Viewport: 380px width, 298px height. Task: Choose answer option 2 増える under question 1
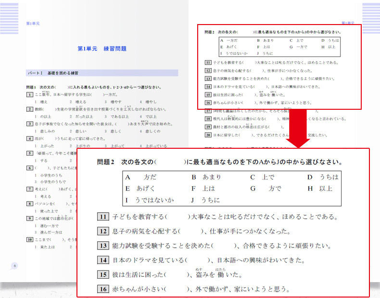[78, 102]
